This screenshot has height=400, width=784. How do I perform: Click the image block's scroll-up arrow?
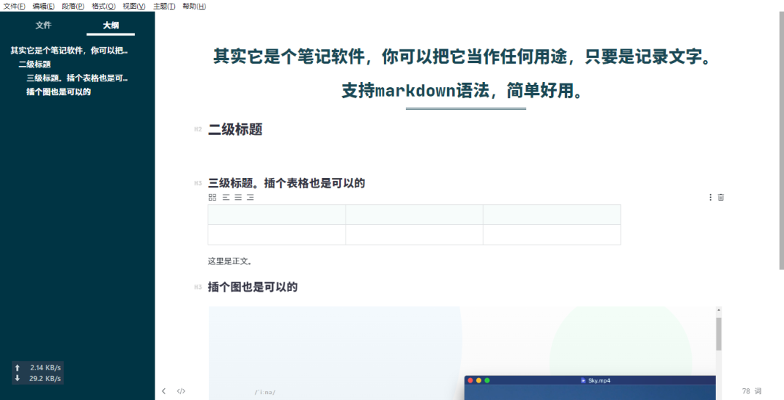[719, 311]
